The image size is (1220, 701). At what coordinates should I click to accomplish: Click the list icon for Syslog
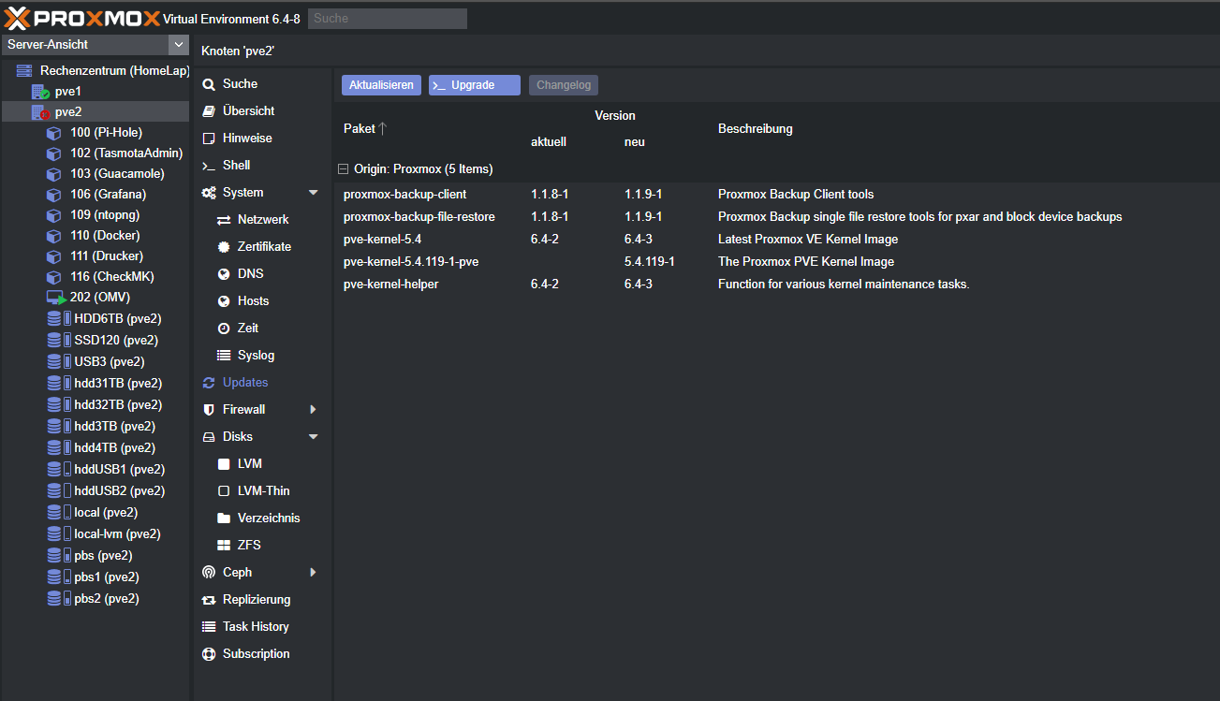click(x=224, y=356)
